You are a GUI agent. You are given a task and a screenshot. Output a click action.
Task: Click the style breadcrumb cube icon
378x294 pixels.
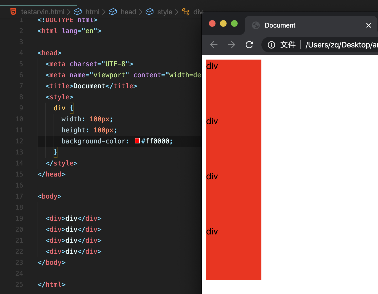(149, 12)
